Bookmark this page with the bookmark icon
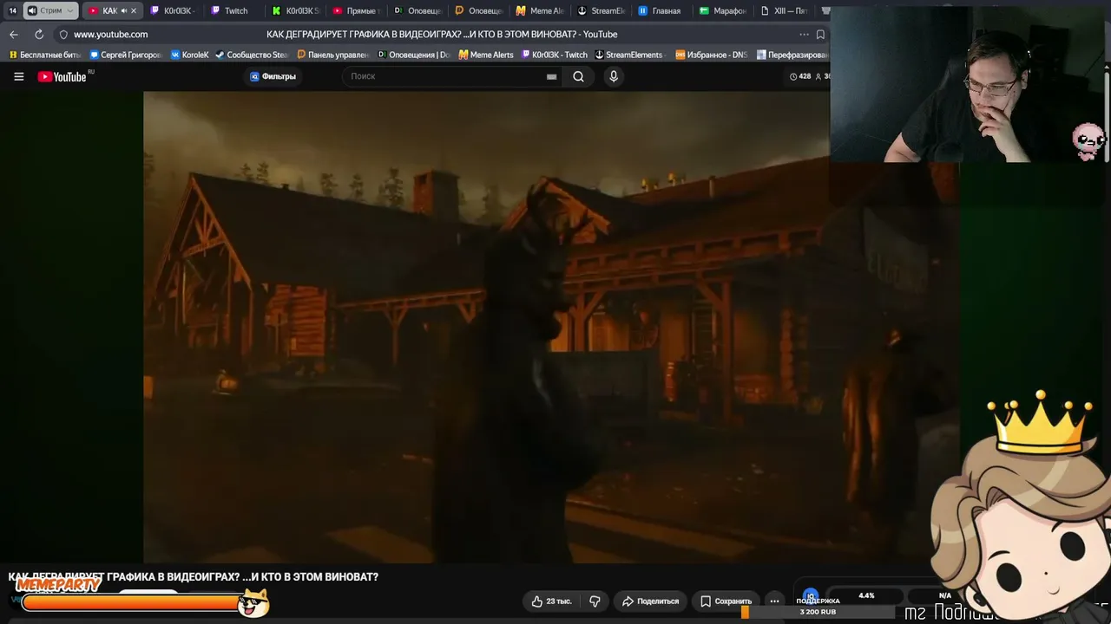 tap(820, 35)
